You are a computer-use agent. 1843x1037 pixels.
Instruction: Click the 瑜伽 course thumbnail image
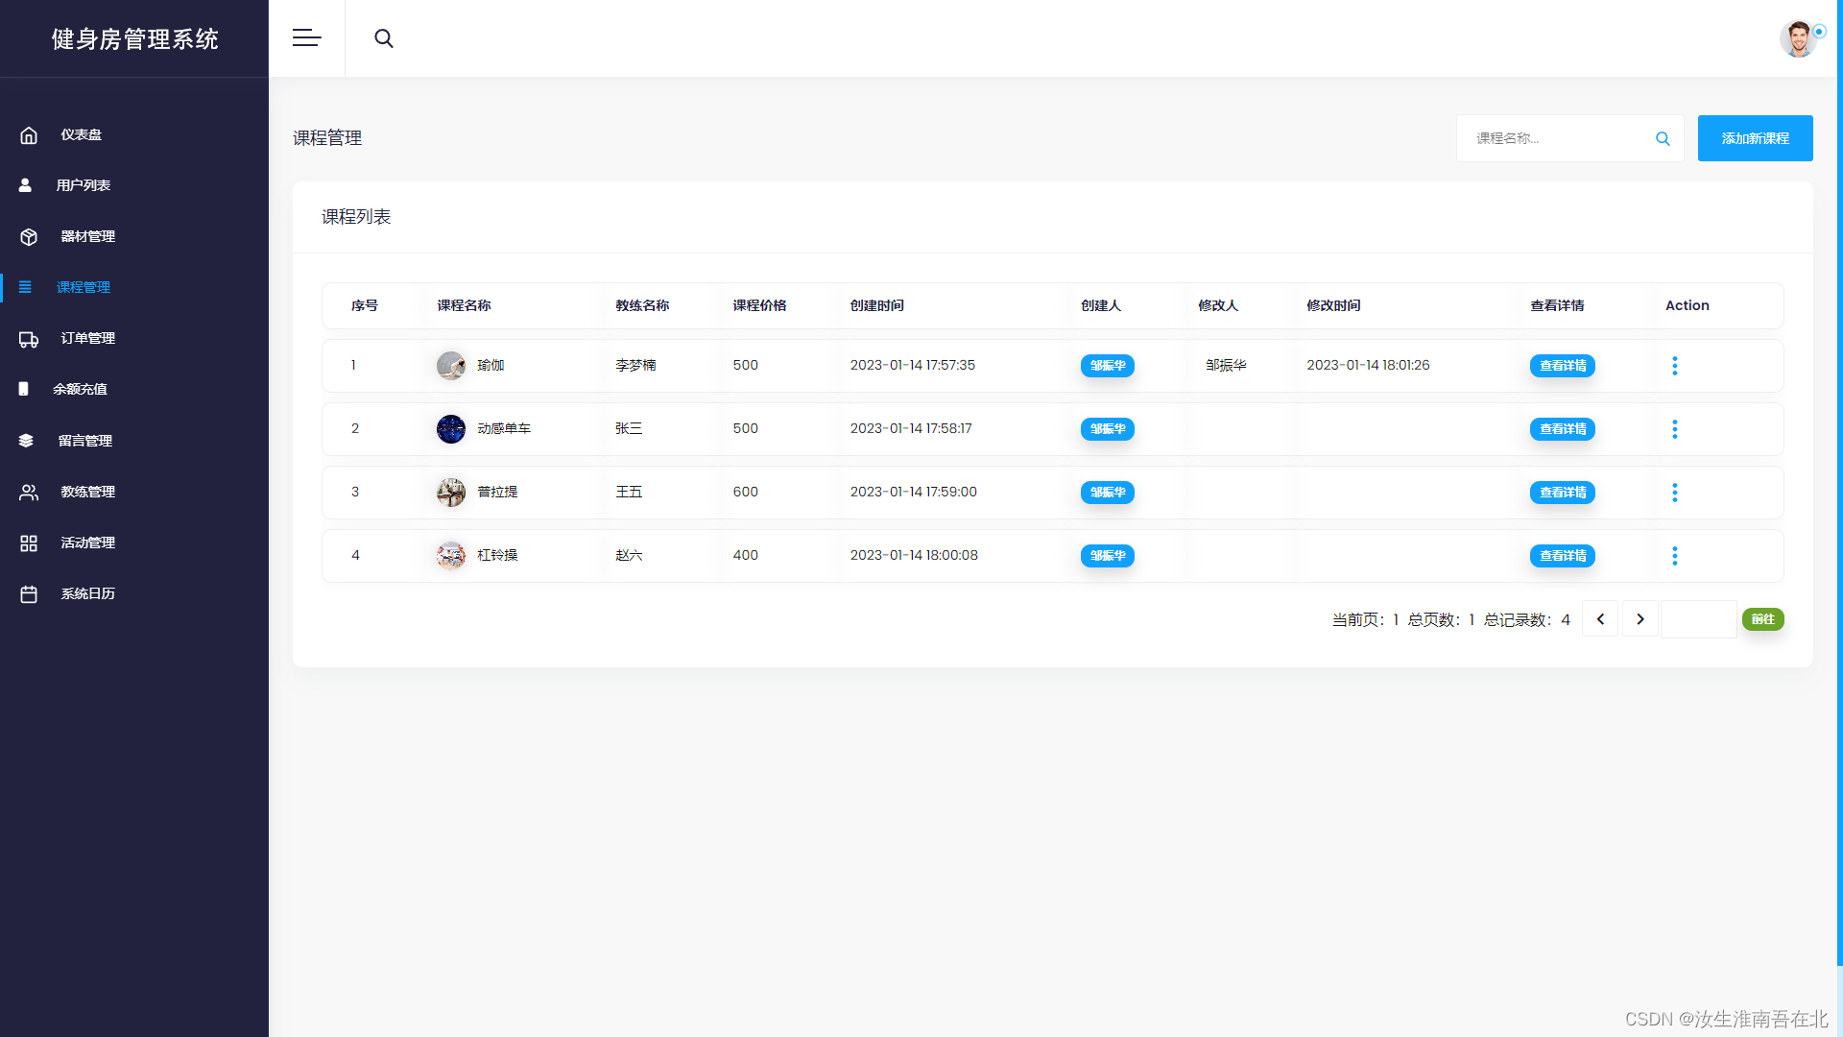[451, 366]
